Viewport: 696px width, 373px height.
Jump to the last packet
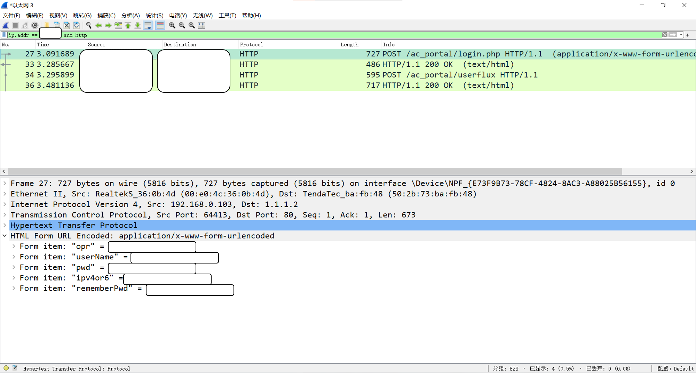(x=138, y=25)
